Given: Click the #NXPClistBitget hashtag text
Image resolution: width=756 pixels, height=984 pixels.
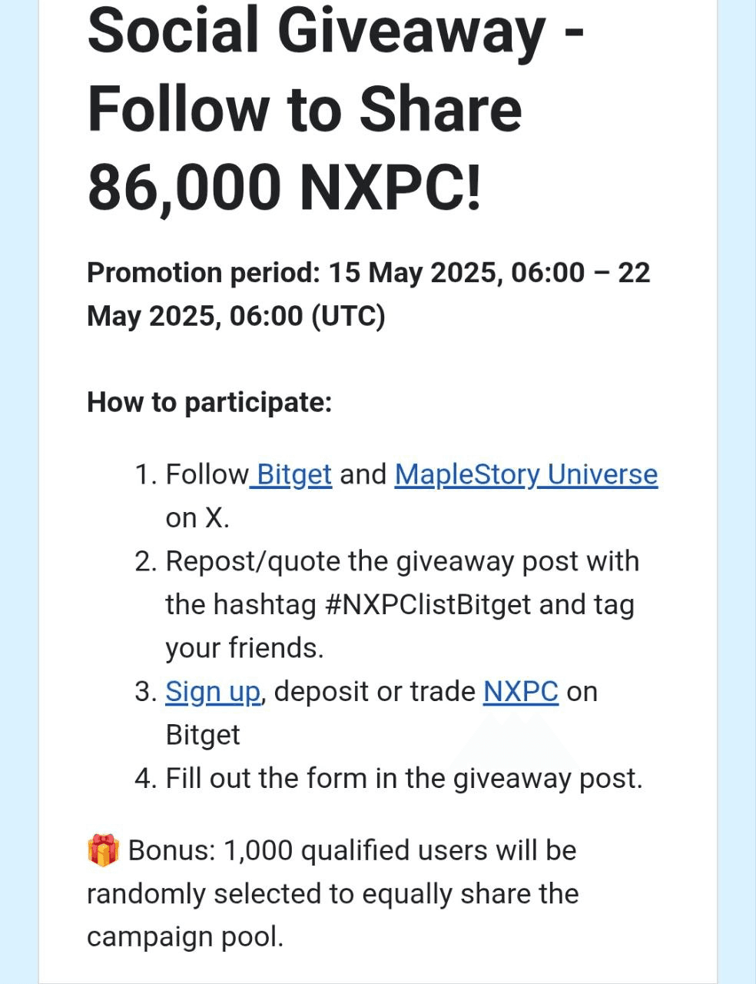Looking at the screenshot, I should pyautogui.click(x=428, y=605).
